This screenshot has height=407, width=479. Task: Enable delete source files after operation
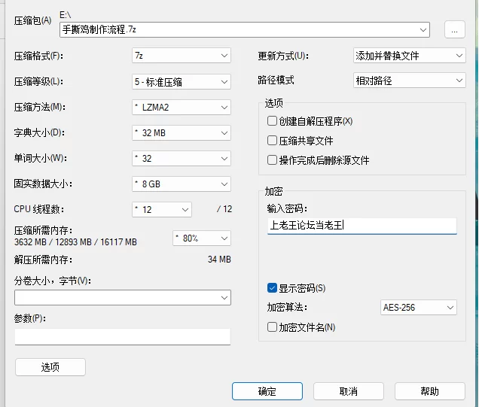click(x=272, y=160)
